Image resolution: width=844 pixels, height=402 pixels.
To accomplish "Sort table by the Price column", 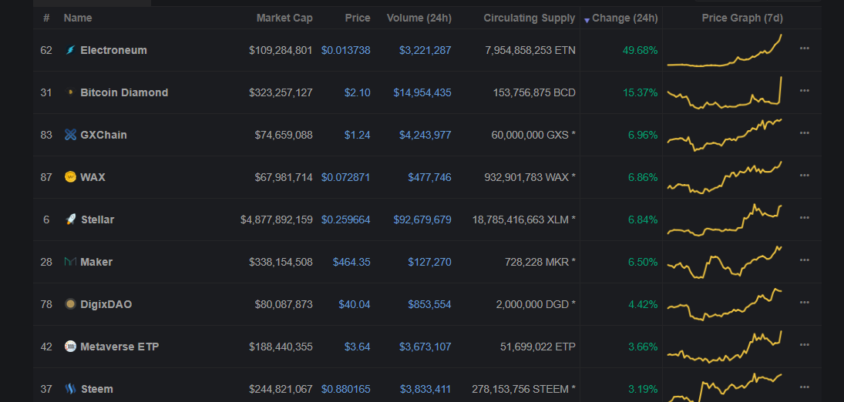I will pyautogui.click(x=358, y=18).
